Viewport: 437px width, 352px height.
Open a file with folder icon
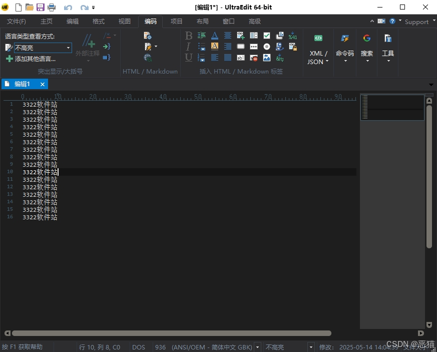(29, 7)
